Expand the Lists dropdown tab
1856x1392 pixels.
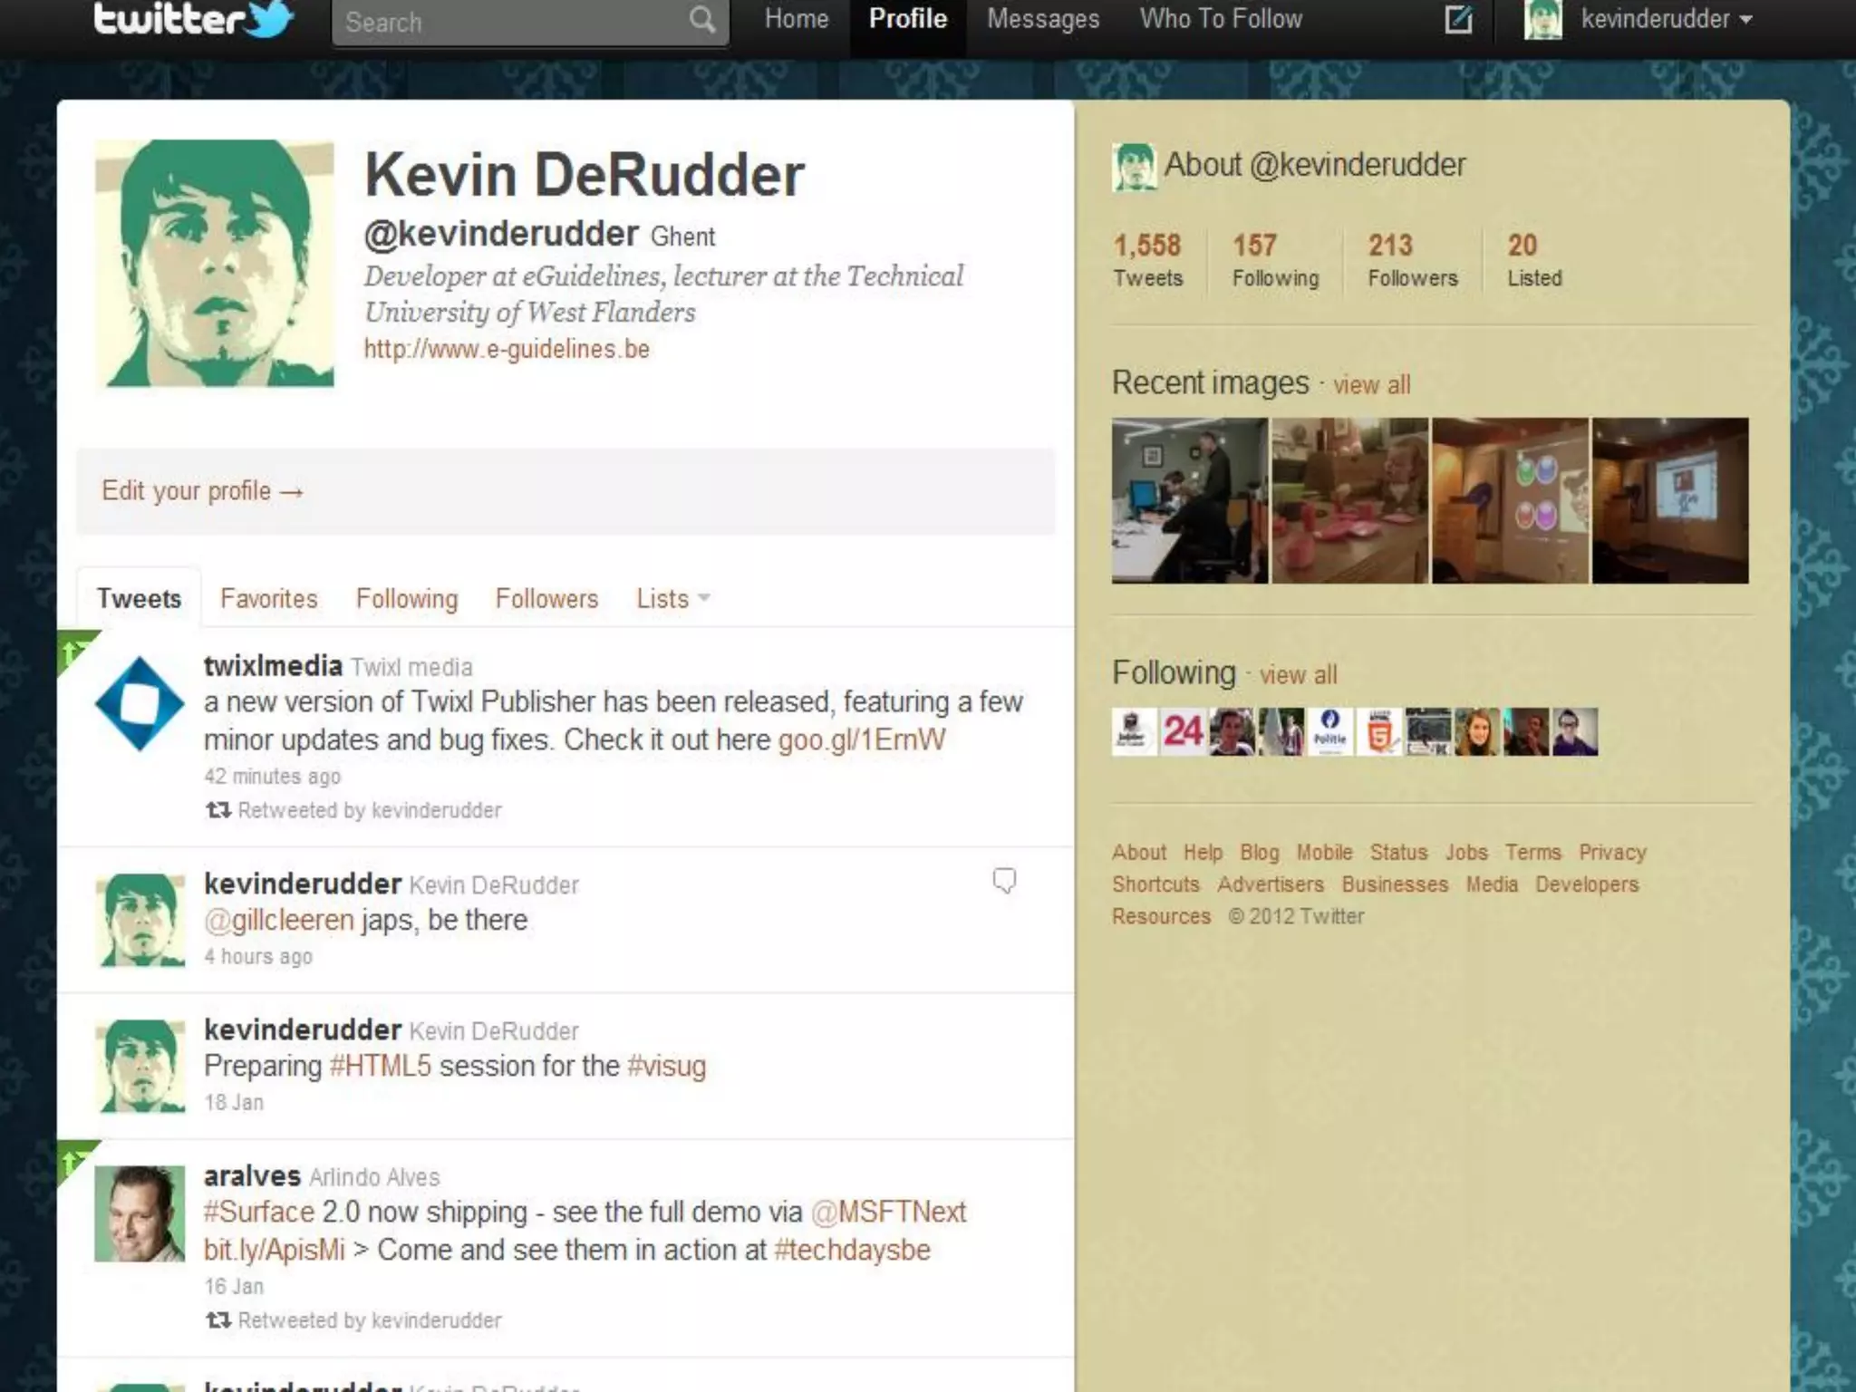[x=672, y=598]
